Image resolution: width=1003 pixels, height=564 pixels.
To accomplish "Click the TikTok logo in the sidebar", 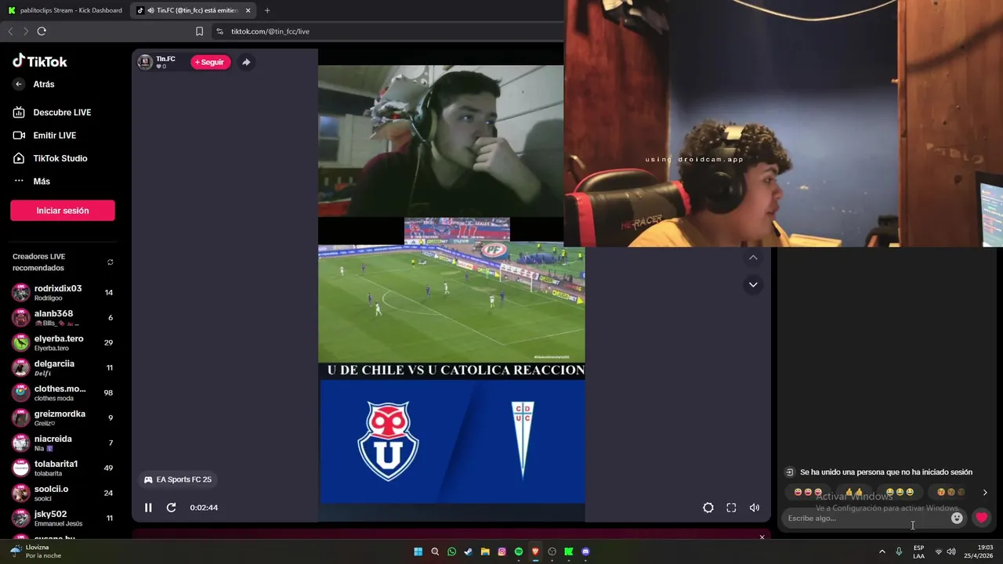I will [40, 61].
